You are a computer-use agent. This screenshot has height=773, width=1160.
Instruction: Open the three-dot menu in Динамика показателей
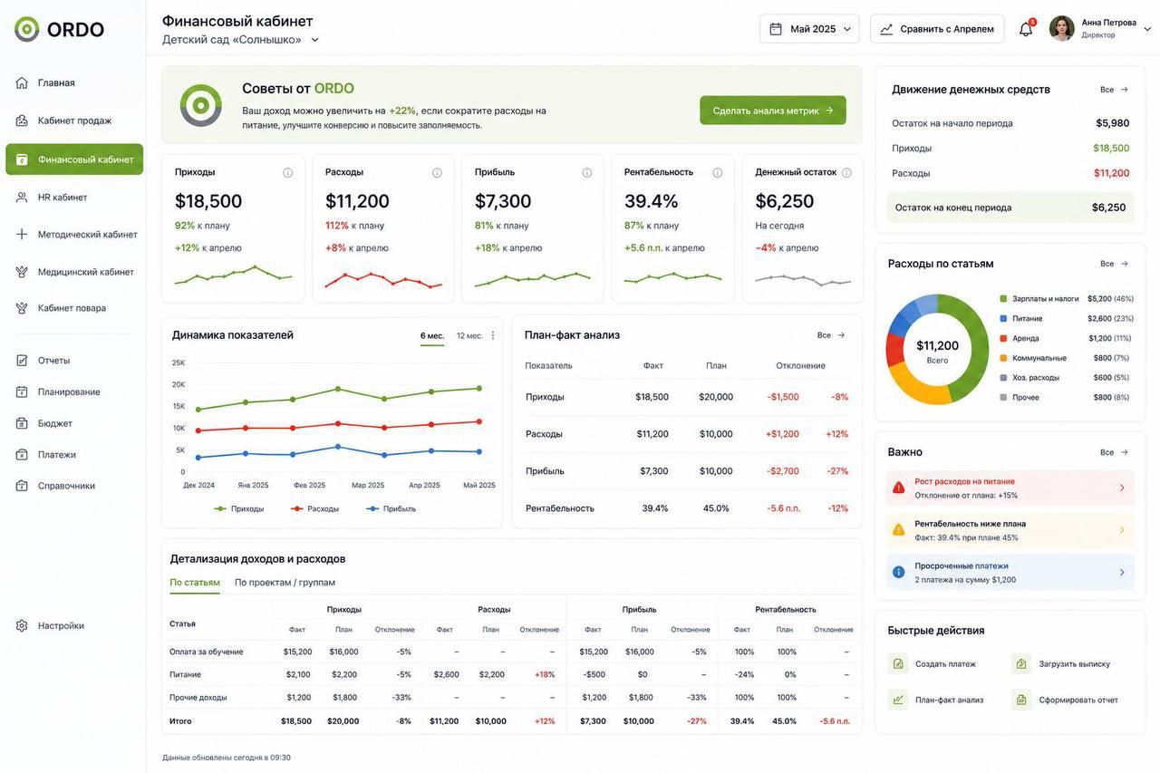coord(493,335)
